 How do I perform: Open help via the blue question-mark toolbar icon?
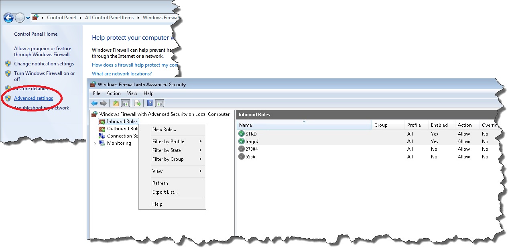pos(150,103)
